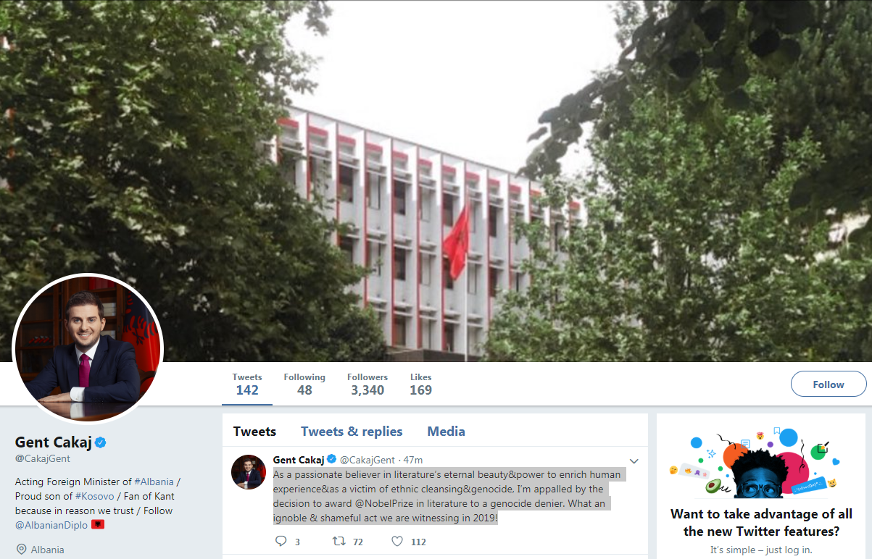
Task: Switch to the Tweets & replies tab
Action: (352, 432)
